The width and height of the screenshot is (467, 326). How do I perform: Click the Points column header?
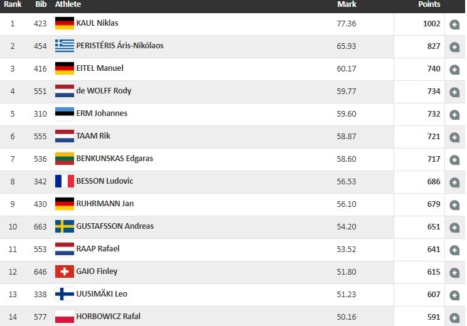pyautogui.click(x=429, y=4)
